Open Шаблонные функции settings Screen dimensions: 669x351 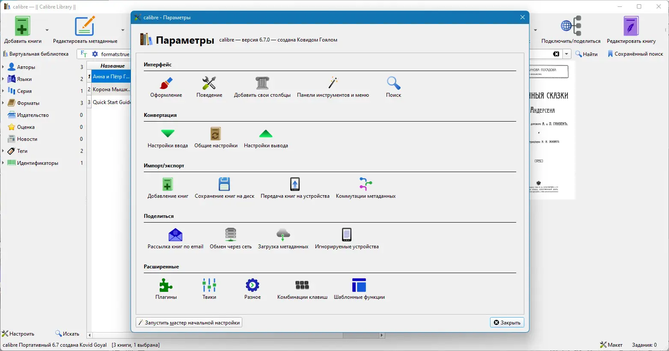(359, 289)
